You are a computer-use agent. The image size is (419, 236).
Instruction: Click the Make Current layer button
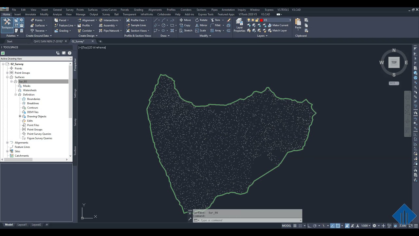(x=278, y=25)
